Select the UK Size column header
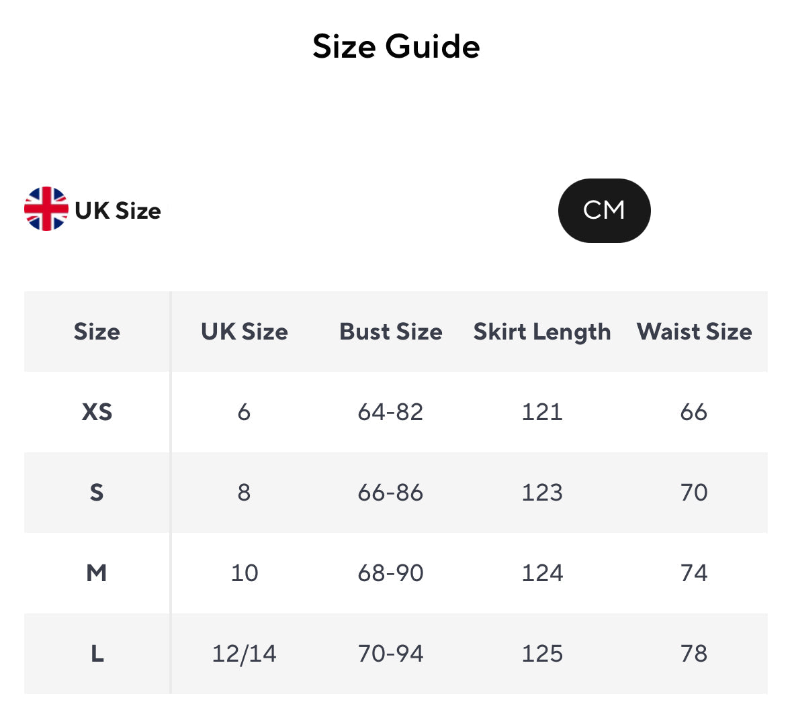This screenshot has width=792, height=708. pos(244,332)
